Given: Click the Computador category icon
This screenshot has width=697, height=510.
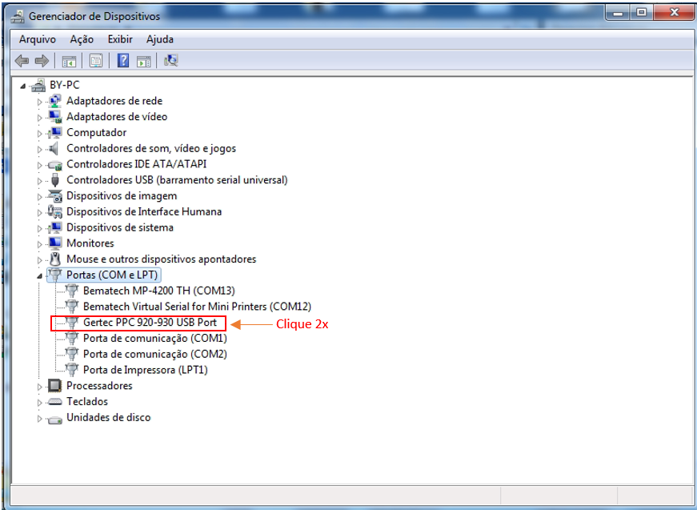Looking at the screenshot, I should click(x=54, y=132).
